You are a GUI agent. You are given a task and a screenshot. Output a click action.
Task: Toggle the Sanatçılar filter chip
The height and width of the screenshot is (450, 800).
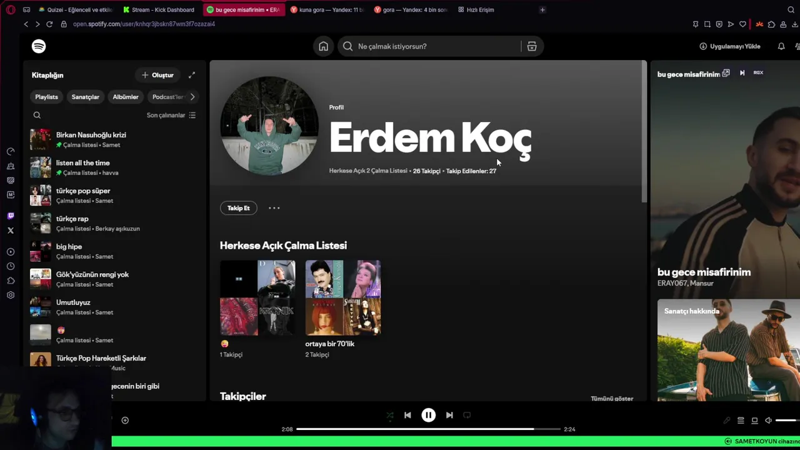(85, 97)
